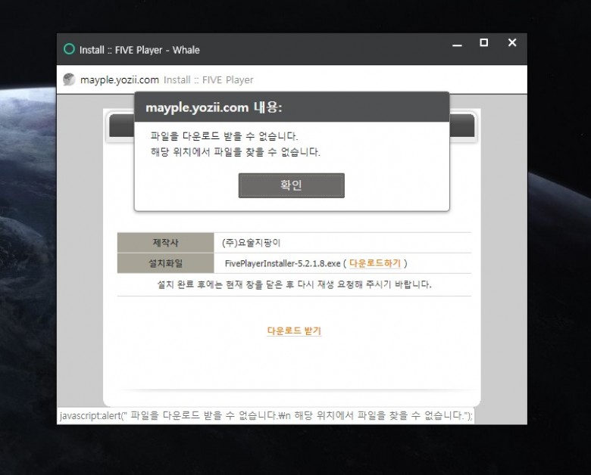Click the '설치 완료 후에는' instruction sentence
Viewport: 591px width, 475px height.
pyautogui.click(x=293, y=284)
